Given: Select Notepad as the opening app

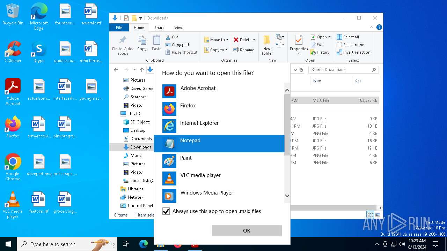Looking at the screenshot, I should [219, 144].
